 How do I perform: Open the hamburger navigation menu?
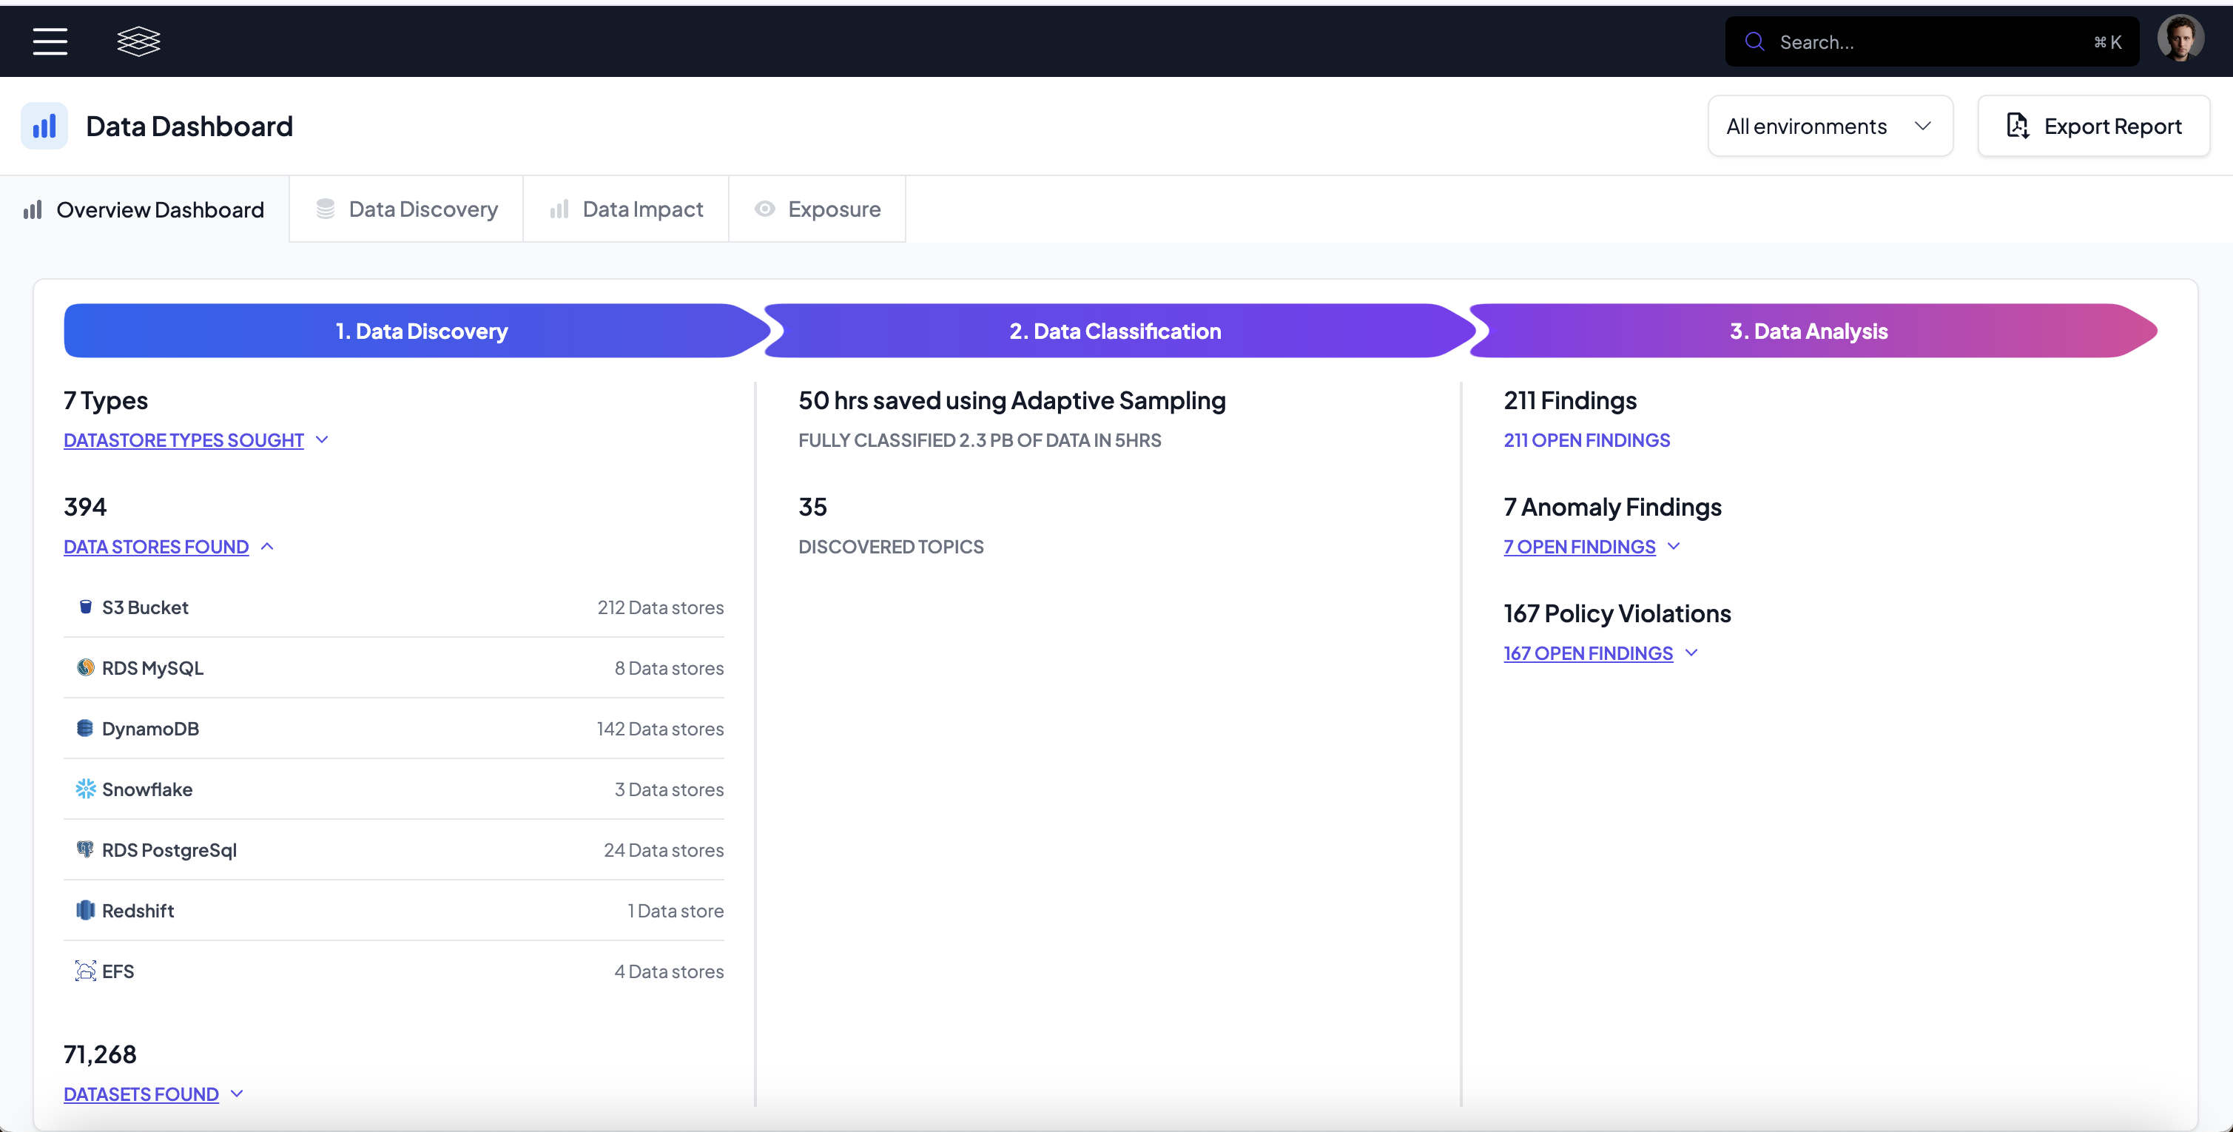click(x=50, y=41)
